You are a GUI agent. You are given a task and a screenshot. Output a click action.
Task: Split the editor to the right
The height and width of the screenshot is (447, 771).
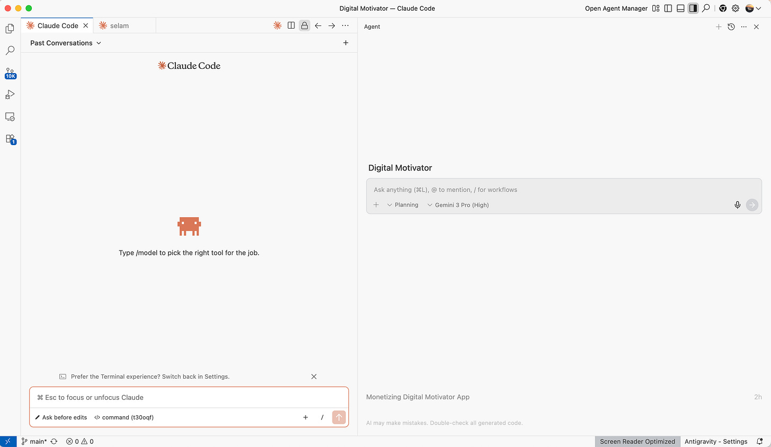click(x=291, y=25)
